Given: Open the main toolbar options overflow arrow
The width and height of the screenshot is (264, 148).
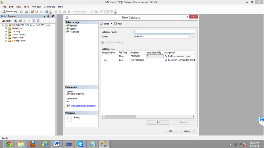Looking at the screenshot, I should [x=50, y=12].
